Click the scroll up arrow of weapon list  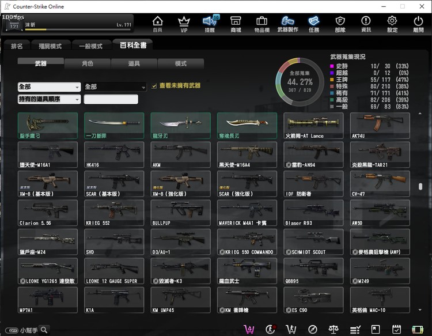click(420, 114)
